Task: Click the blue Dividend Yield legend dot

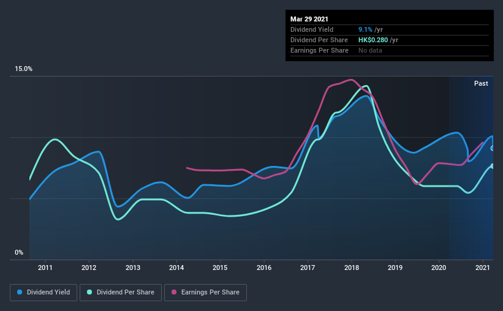Action: coord(20,292)
